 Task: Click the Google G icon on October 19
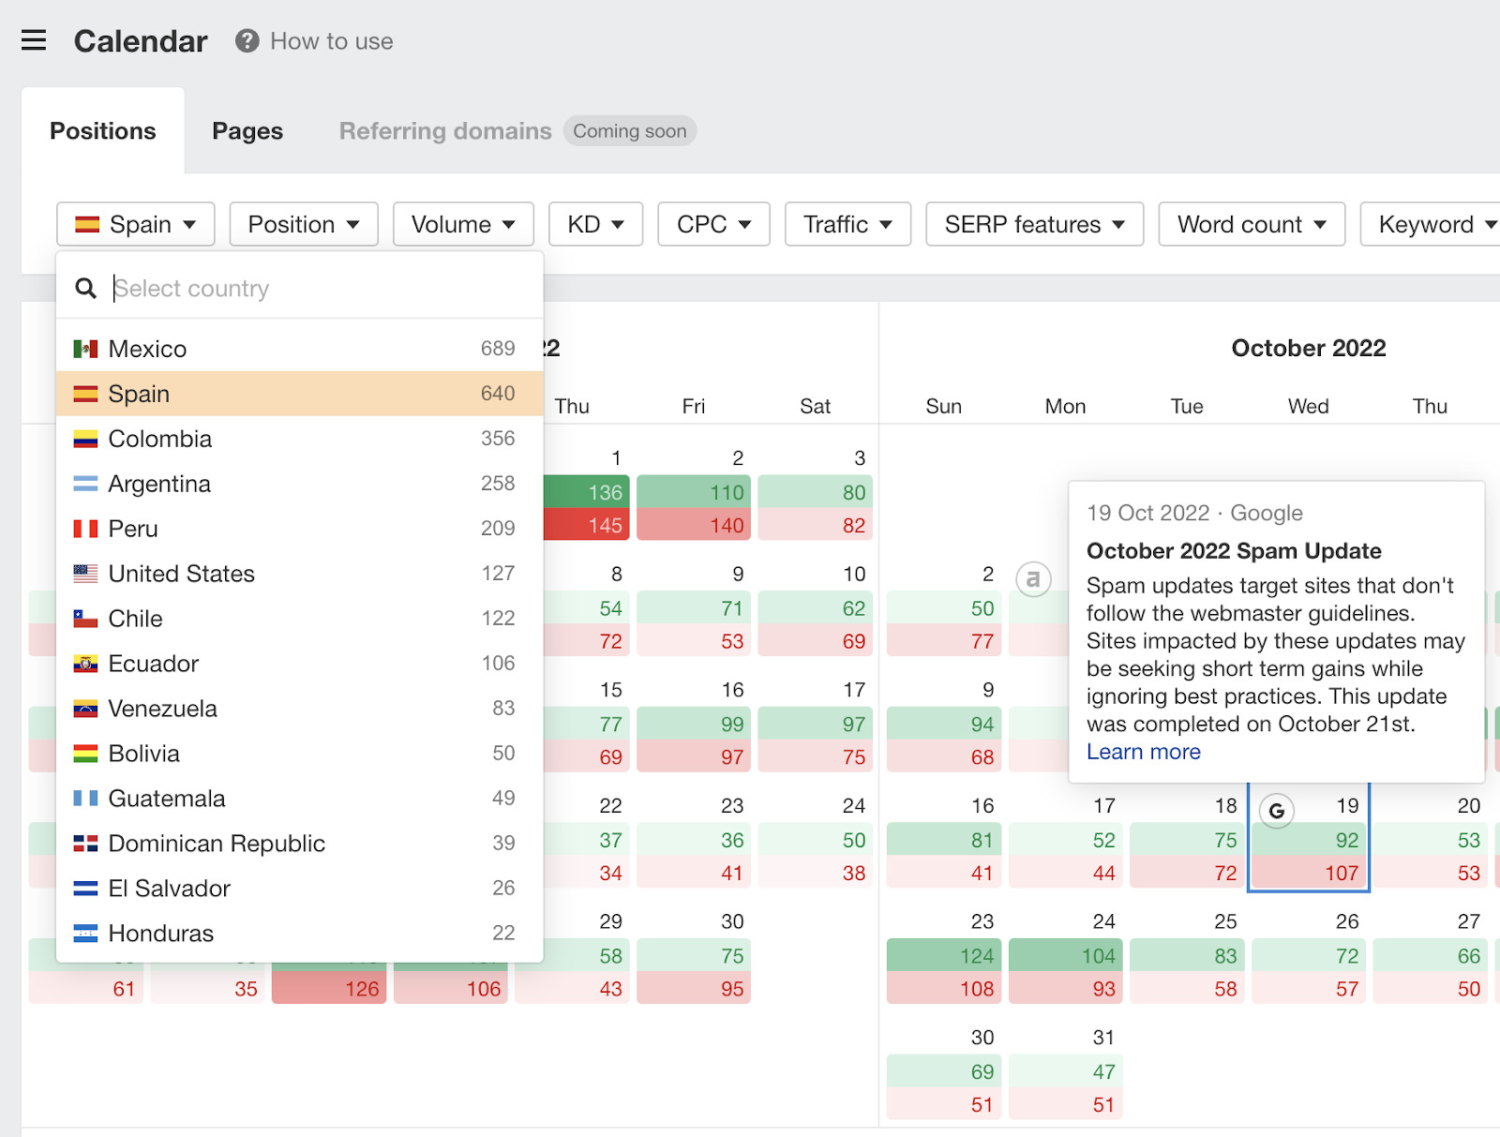(1277, 812)
